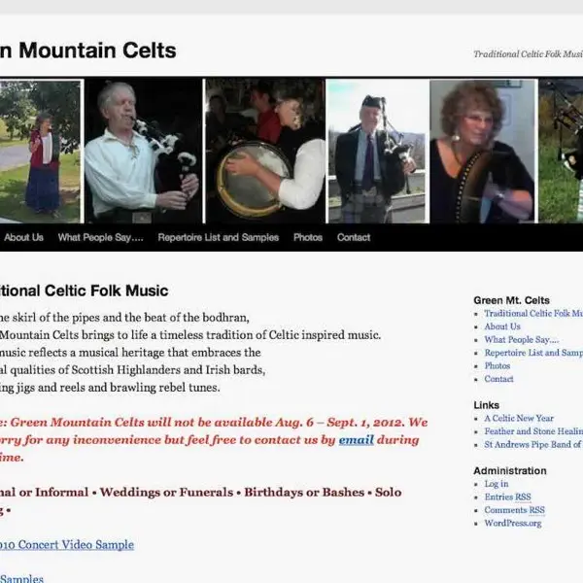Click sidebar Repertoire List and Samples link
This screenshot has height=583, width=583.
tap(533, 353)
